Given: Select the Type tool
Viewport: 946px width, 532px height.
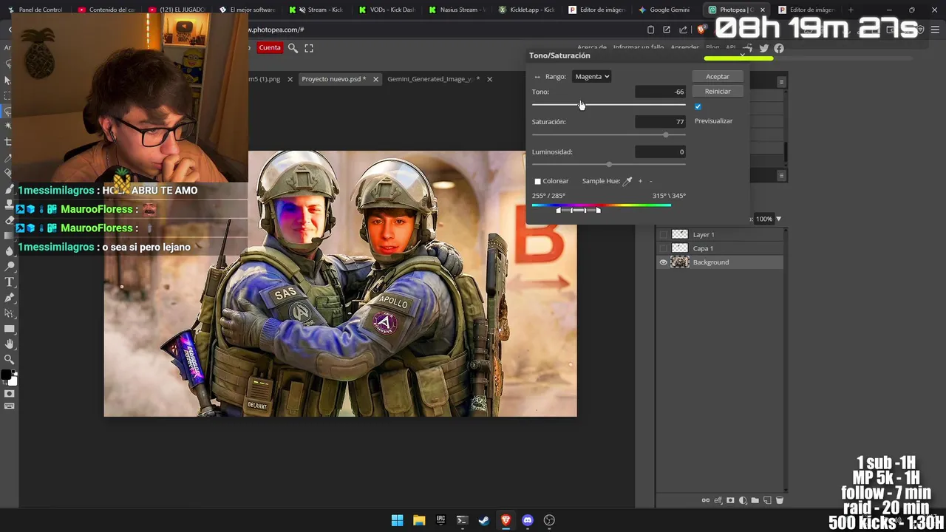Looking at the screenshot, I should coord(10,282).
